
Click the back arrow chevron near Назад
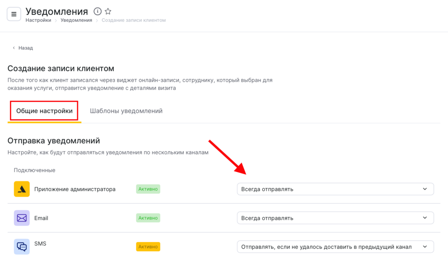click(x=14, y=48)
